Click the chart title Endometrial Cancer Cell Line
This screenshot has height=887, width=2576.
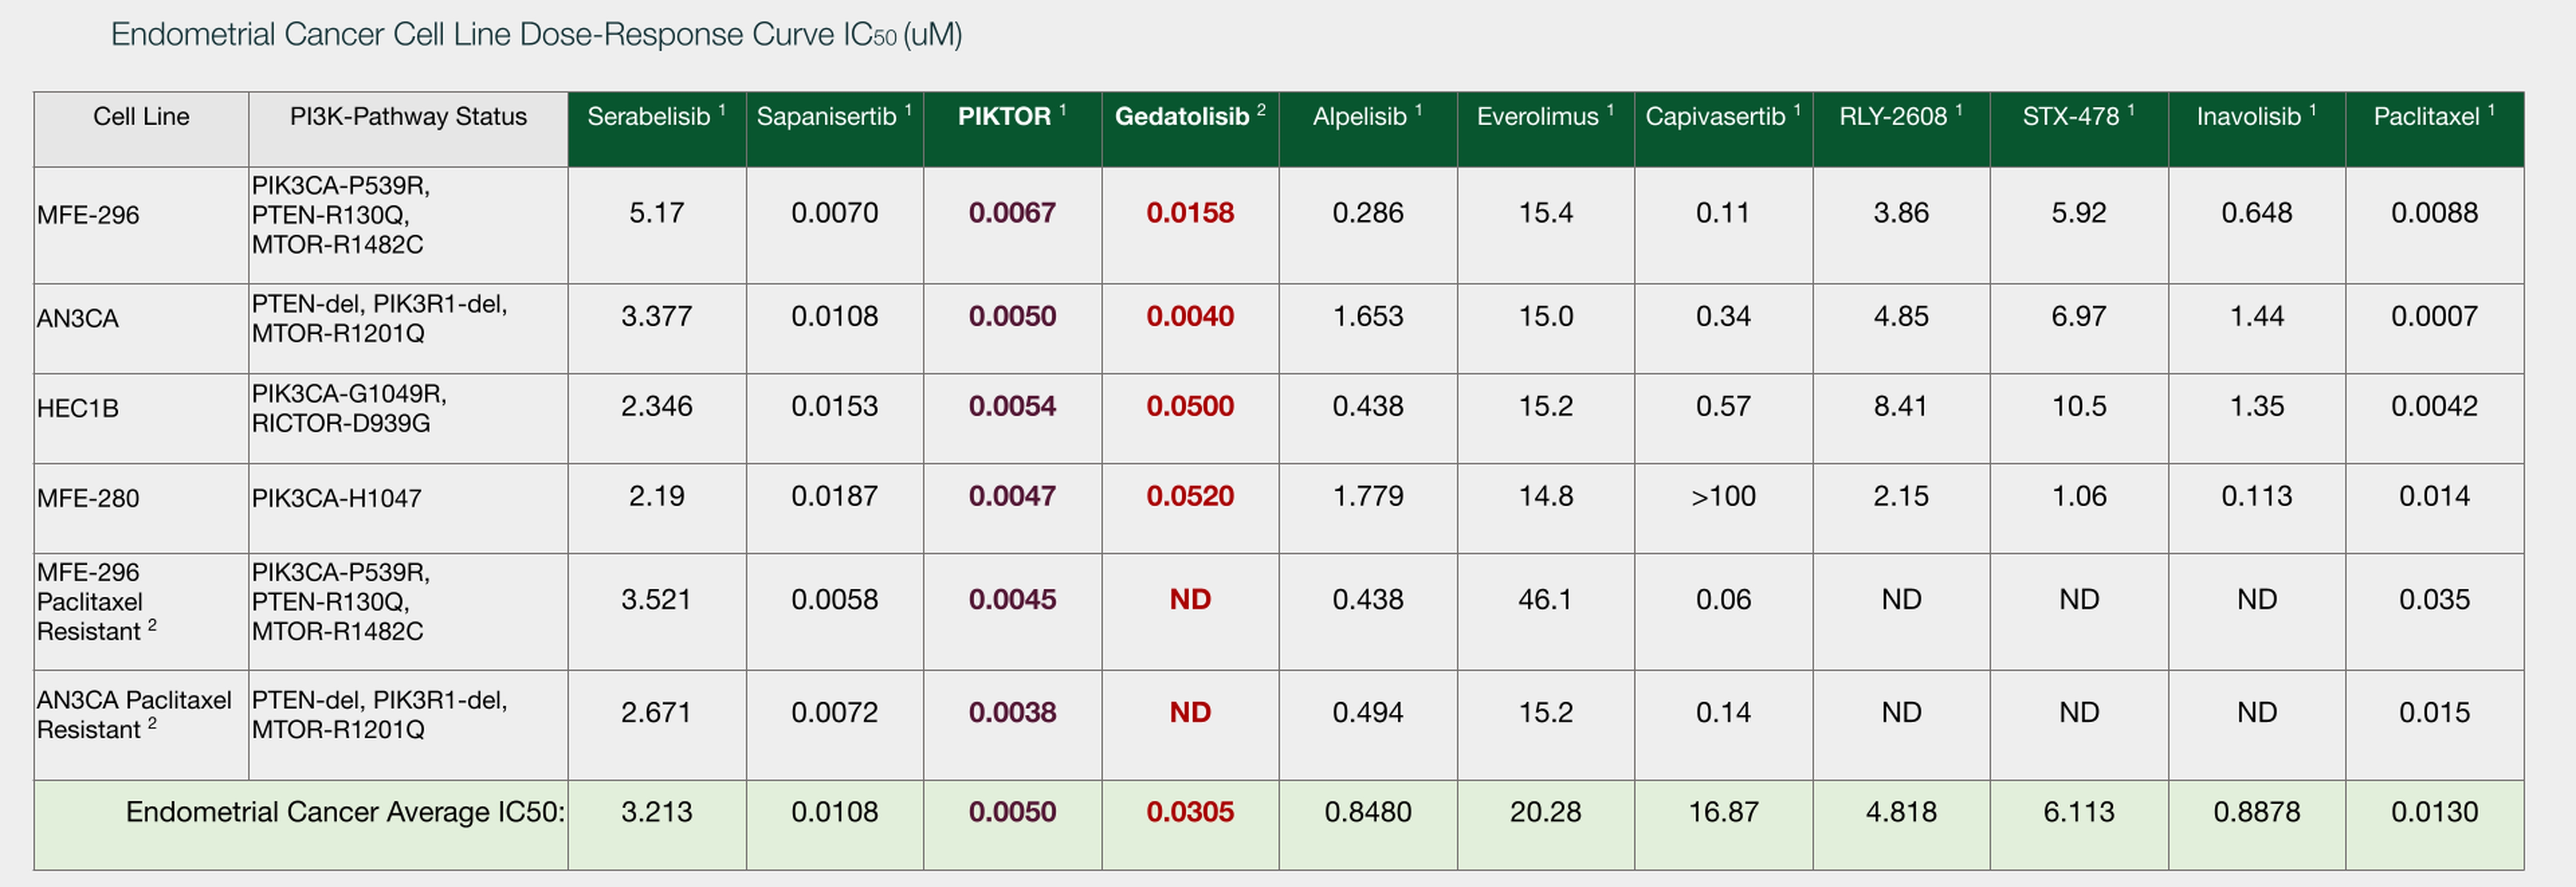536,35
